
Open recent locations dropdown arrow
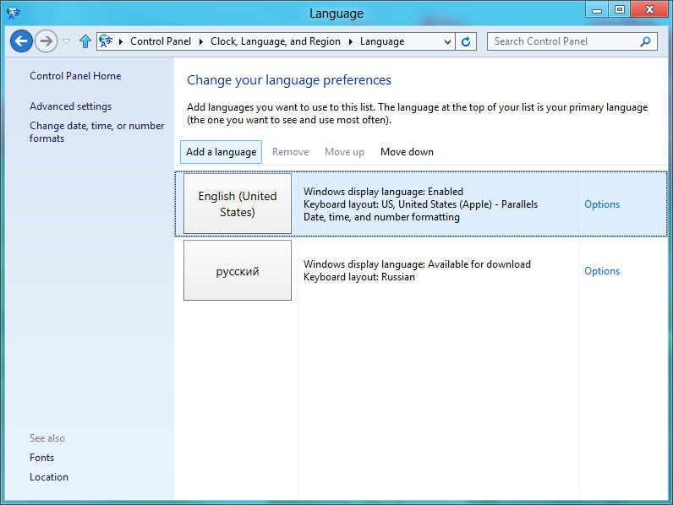(x=66, y=41)
